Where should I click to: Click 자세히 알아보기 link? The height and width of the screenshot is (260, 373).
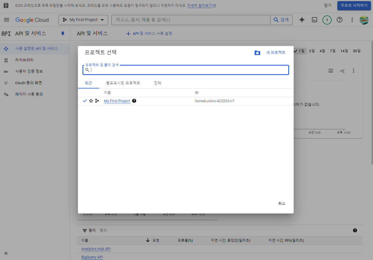tap(201, 6)
